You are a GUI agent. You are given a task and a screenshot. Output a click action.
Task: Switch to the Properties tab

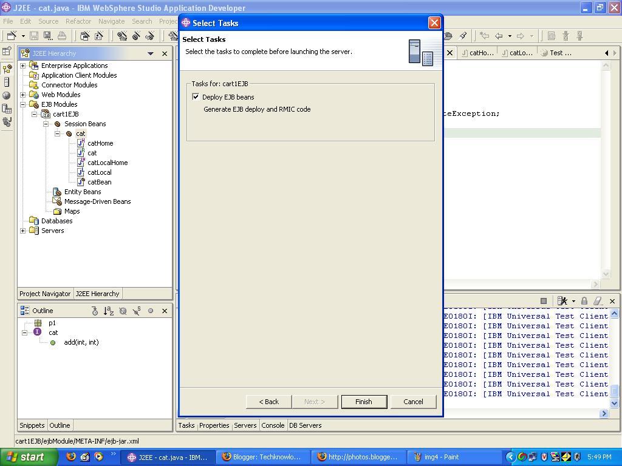pyautogui.click(x=214, y=425)
